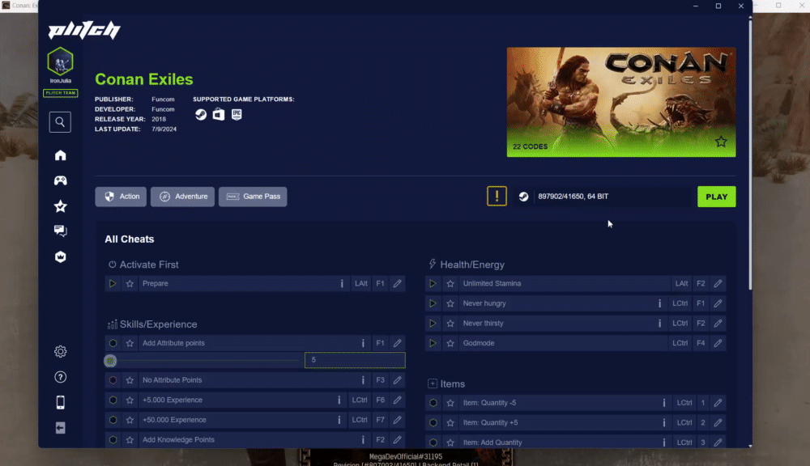Click the Plitch logo
810x466 pixels.
click(x=84, y=31)
